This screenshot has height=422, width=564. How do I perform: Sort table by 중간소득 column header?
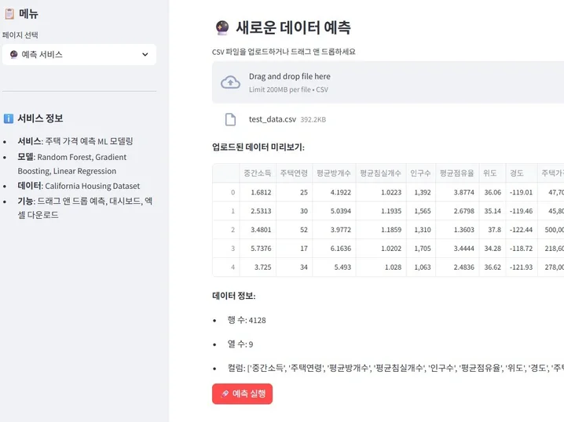(257, 173)
